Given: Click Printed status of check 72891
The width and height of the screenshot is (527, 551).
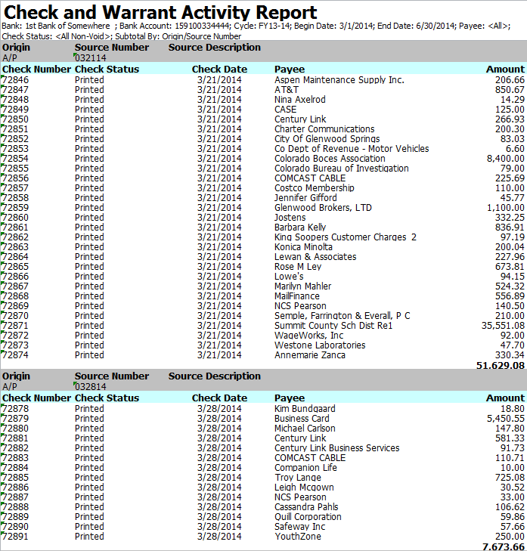Looking at the screenshot, I should click(x=89, y=537).
